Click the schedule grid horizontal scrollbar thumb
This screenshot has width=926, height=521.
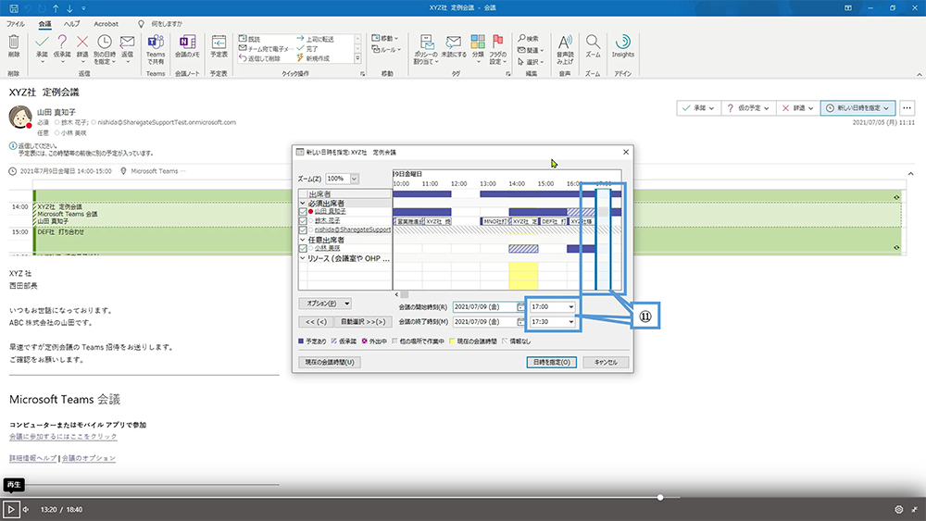pyautogui.click(x=405, y=294)
